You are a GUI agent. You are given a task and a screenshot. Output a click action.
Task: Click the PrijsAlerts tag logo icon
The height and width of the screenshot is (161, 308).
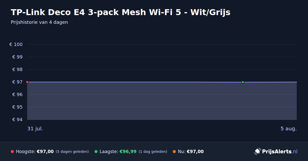257,152
